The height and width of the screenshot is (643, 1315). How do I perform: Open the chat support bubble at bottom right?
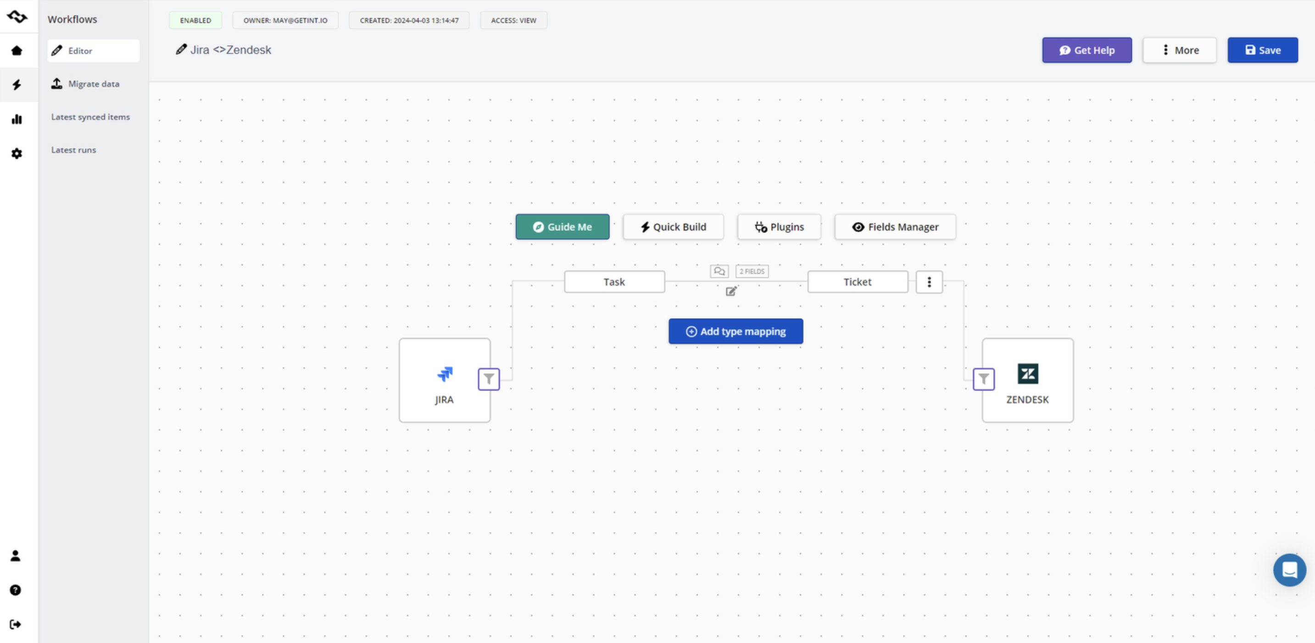[1290, 570]
